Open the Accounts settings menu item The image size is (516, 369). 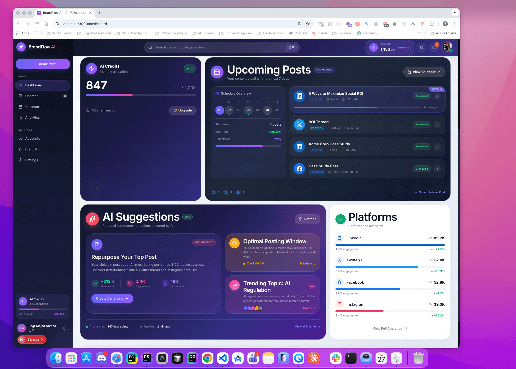(33, 139)
